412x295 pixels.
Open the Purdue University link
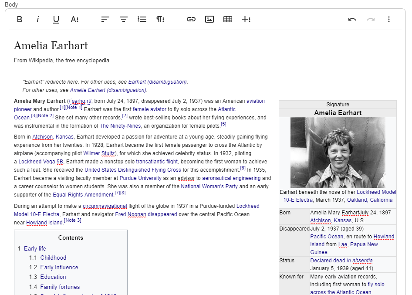point(140,178)
